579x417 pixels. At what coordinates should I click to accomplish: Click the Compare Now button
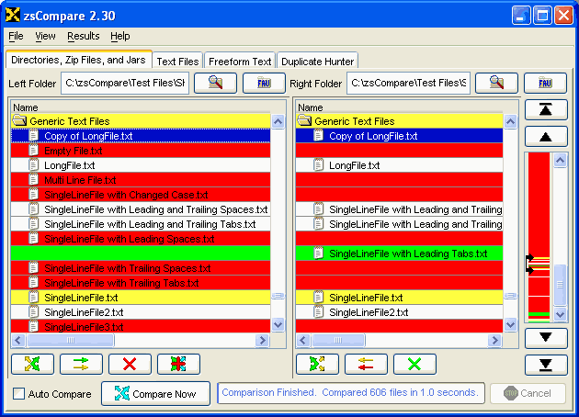(x=155, y=393)
